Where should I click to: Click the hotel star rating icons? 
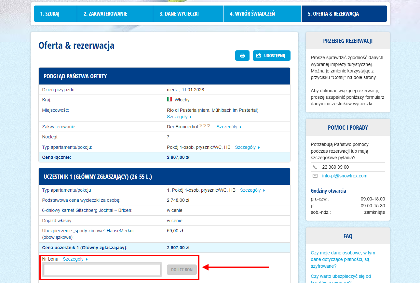pyautogui.click(x=205, y=126)
